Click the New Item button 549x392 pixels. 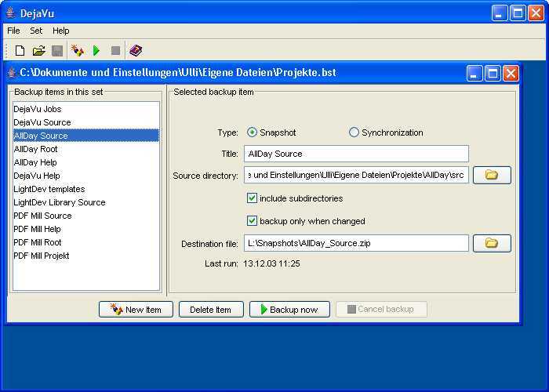pos(136,310)
